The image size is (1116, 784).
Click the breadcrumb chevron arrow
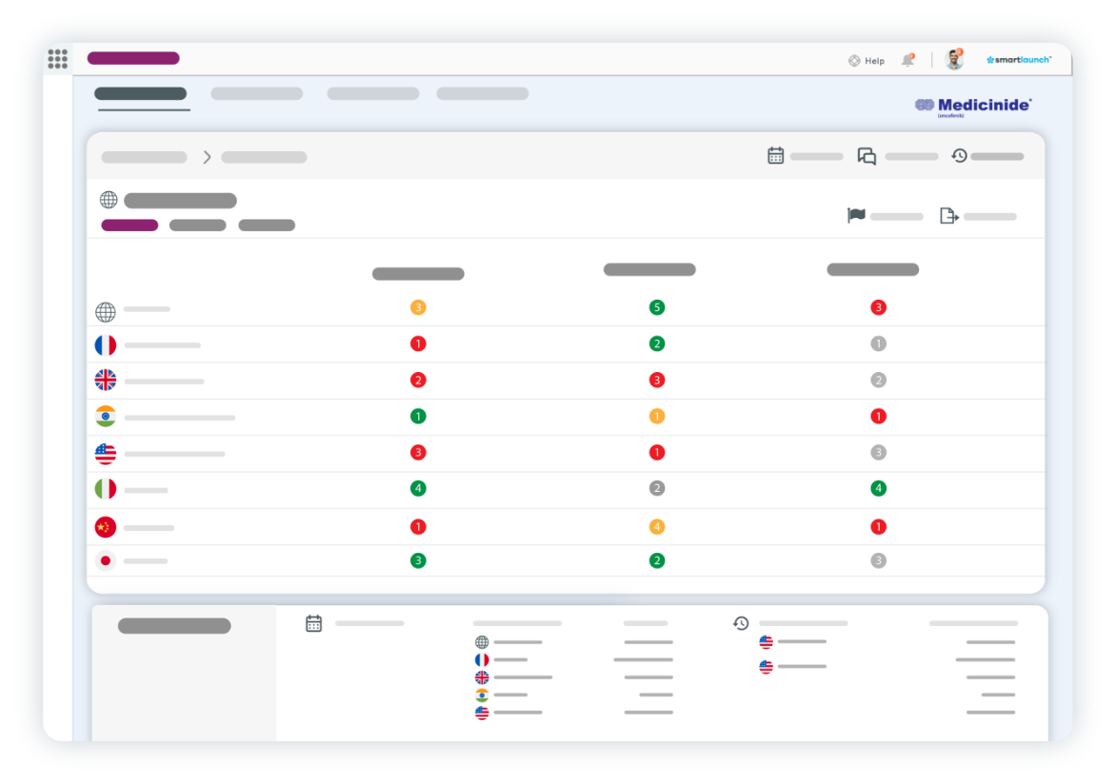pos(207,157)
